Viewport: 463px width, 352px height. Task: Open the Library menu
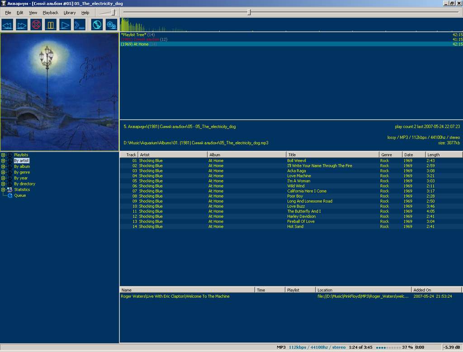(x=70, y=13)
